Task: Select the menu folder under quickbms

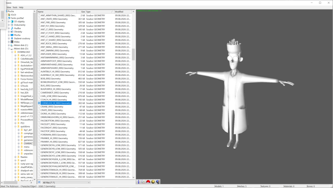Action: [27, 147]
